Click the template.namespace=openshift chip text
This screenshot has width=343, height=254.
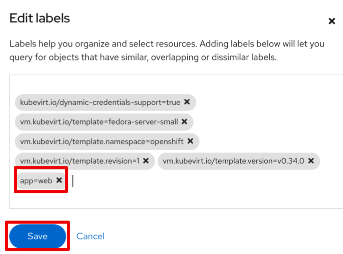pos(102,141)
